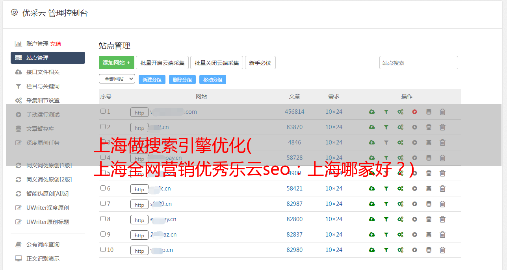This screenshot has width=507, height=270.
Task: Click the 删除分组 button
Action: (182, 80)
